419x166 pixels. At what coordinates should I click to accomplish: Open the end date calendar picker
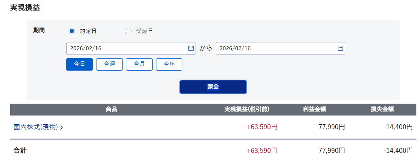pos(340,48)
